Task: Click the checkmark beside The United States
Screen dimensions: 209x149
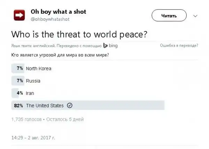Action: click(x=69, y=105)
